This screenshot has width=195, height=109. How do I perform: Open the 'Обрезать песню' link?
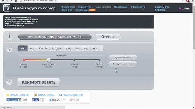click(x=68, y=7)
